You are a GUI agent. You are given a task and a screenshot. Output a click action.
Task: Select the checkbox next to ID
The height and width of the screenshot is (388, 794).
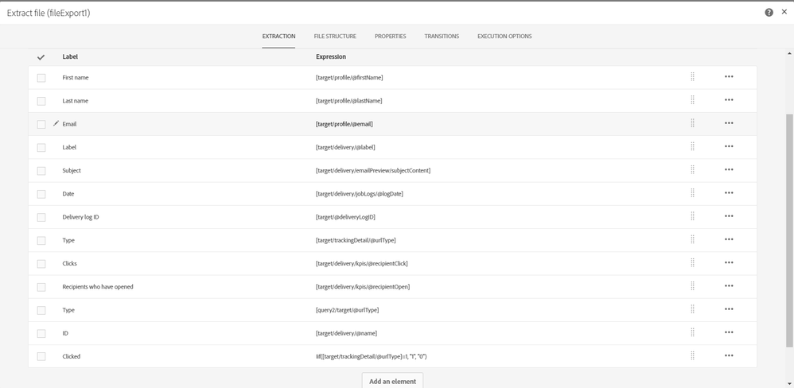click(x=41, y=334)
